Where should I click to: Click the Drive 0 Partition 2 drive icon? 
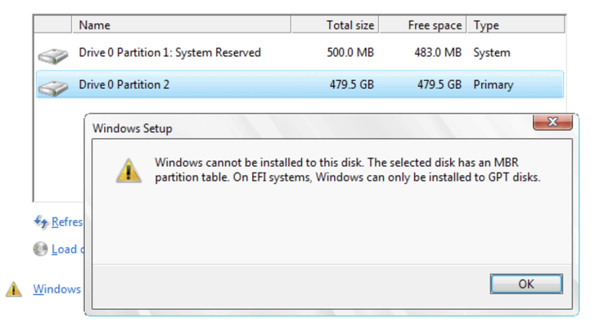[53, 88]
